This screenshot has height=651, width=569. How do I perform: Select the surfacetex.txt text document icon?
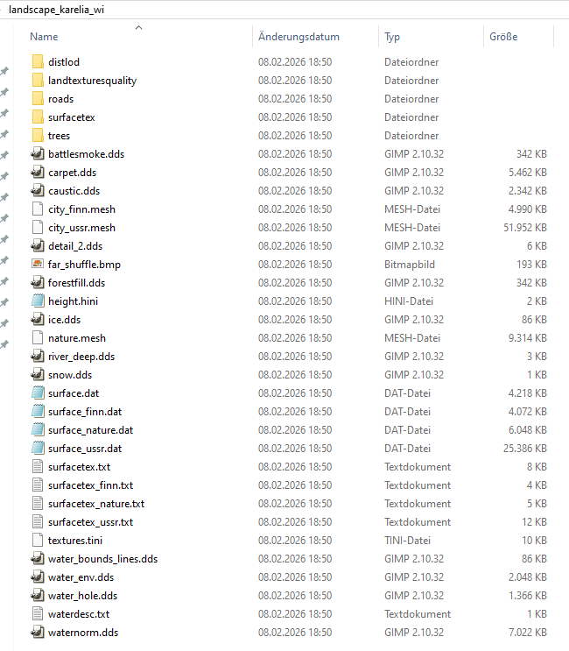coord(37,467)
